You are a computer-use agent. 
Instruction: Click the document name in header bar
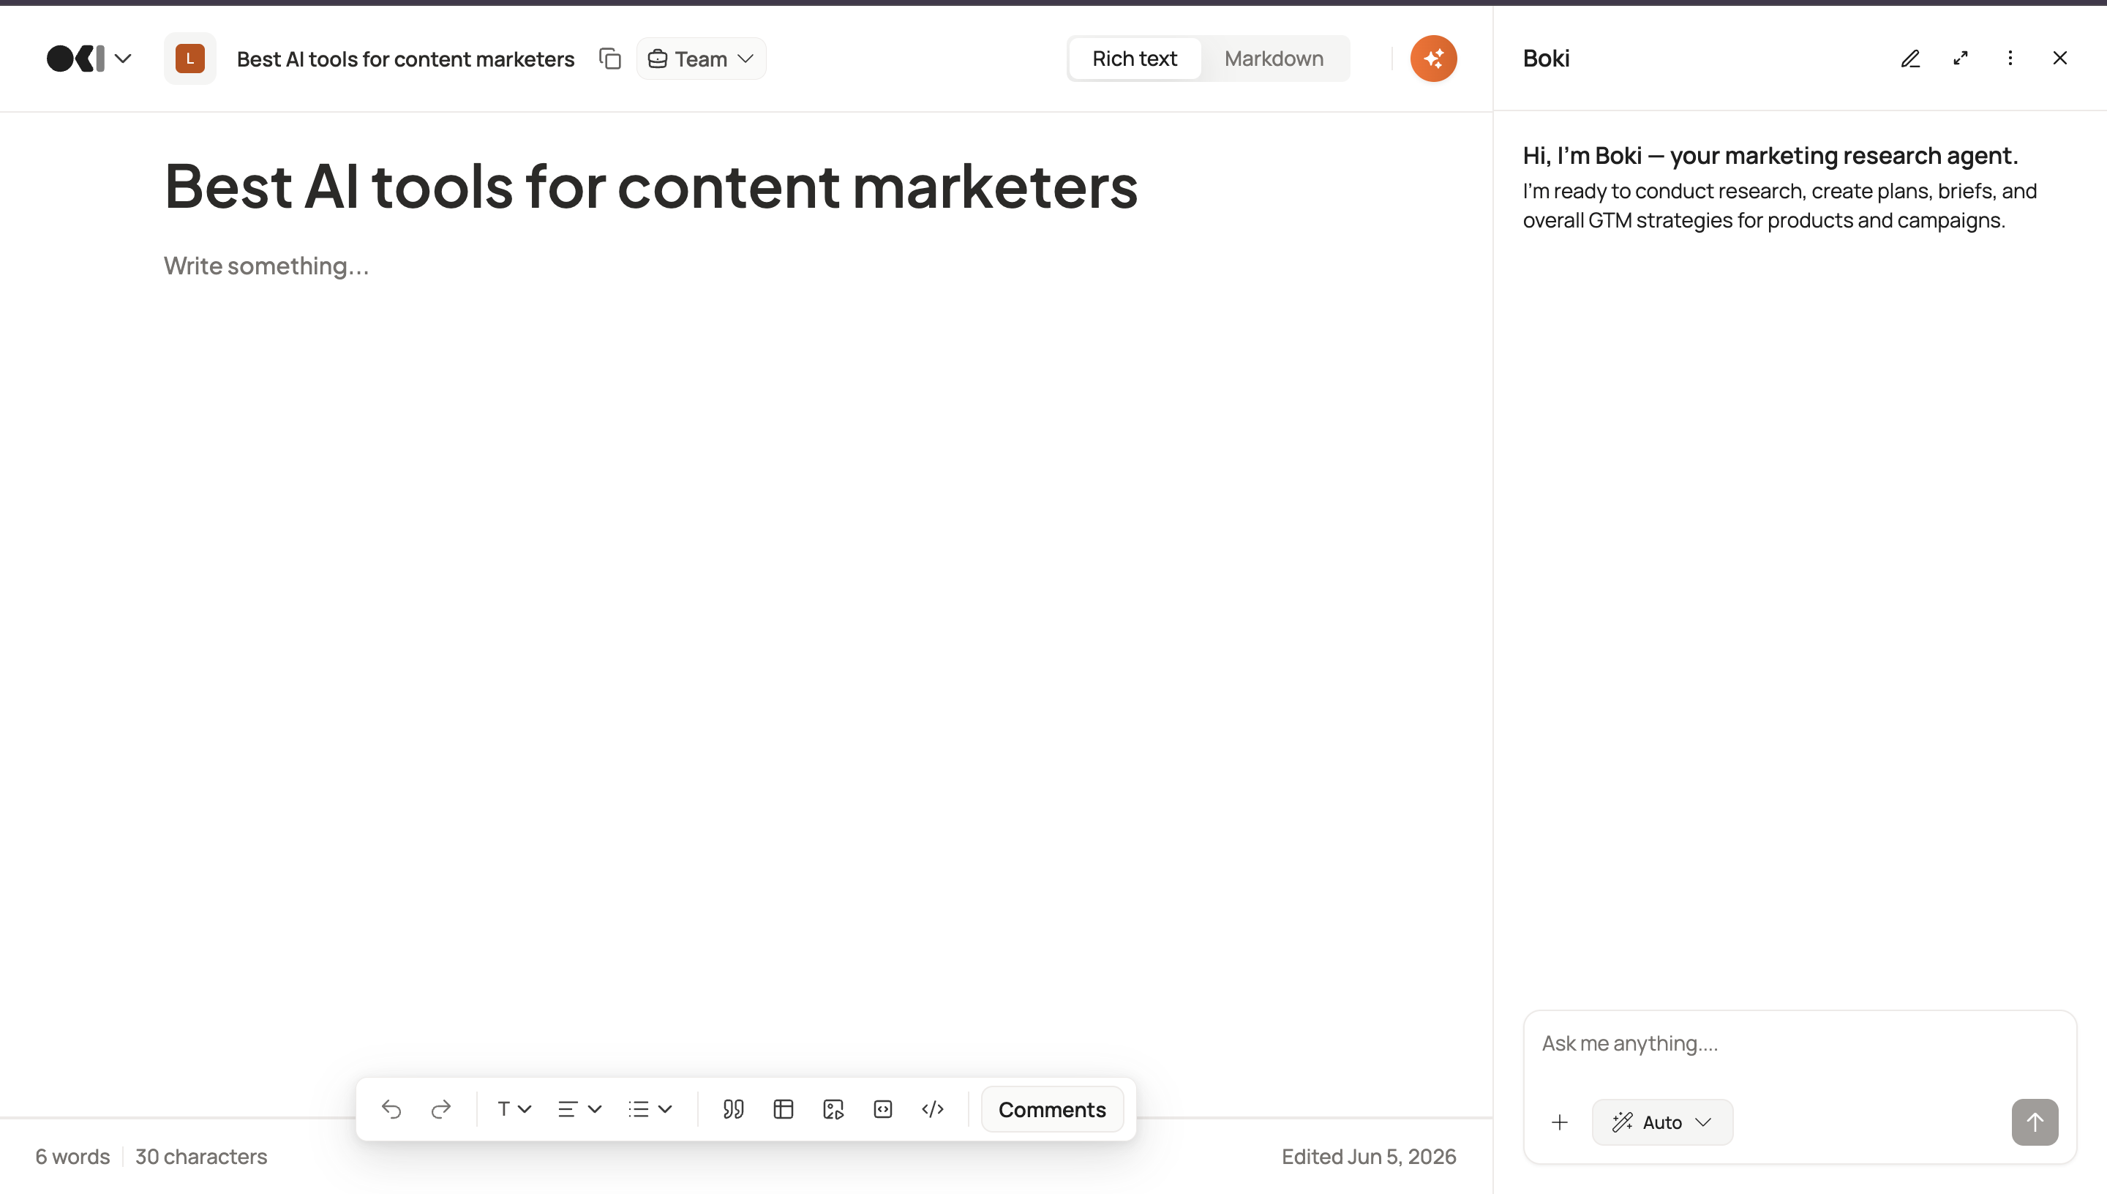pyautogui.click(x=405, y=59)
